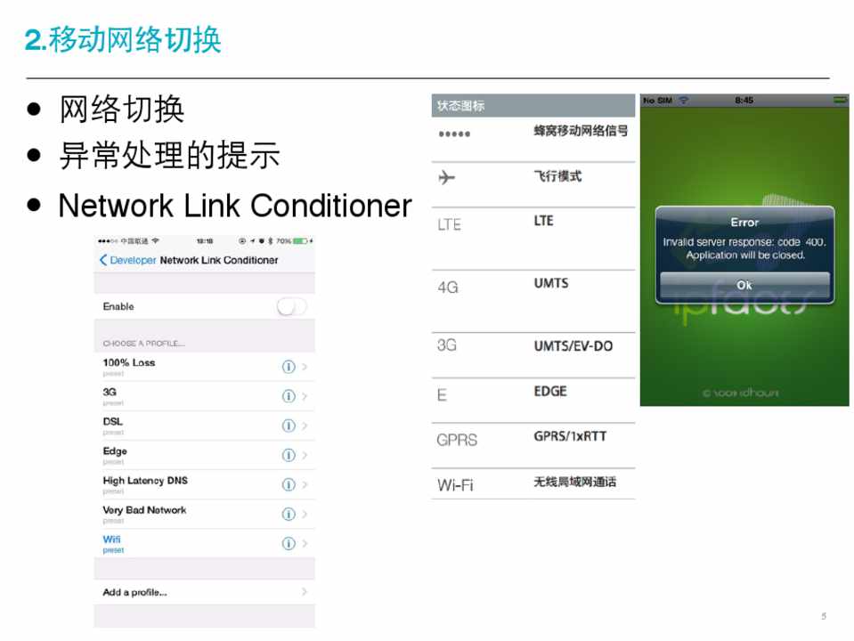The height and width of the screenshot is (641, 854).
Task: Click info icon beside Wifi profile
Action: point(288,543)
